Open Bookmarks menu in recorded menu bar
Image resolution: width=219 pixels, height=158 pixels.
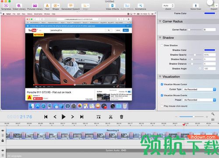pos(38,14)
